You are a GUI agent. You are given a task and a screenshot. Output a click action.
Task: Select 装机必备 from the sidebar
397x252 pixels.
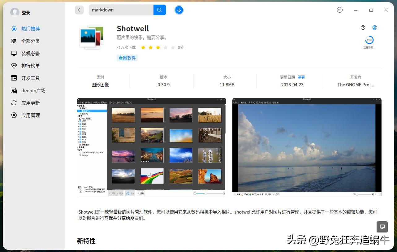click(x=30, y=53)
